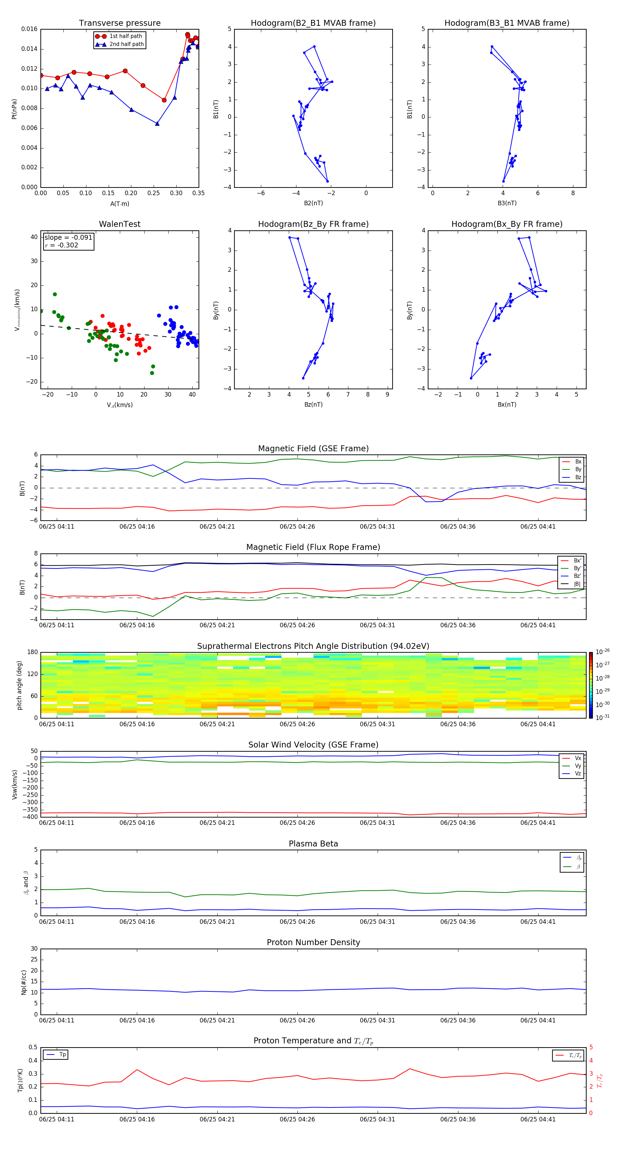Click the 'Tp' legend entry in temperature panel
Viewport: 627px width, 1150px height.
click(x=56, y=1055)
